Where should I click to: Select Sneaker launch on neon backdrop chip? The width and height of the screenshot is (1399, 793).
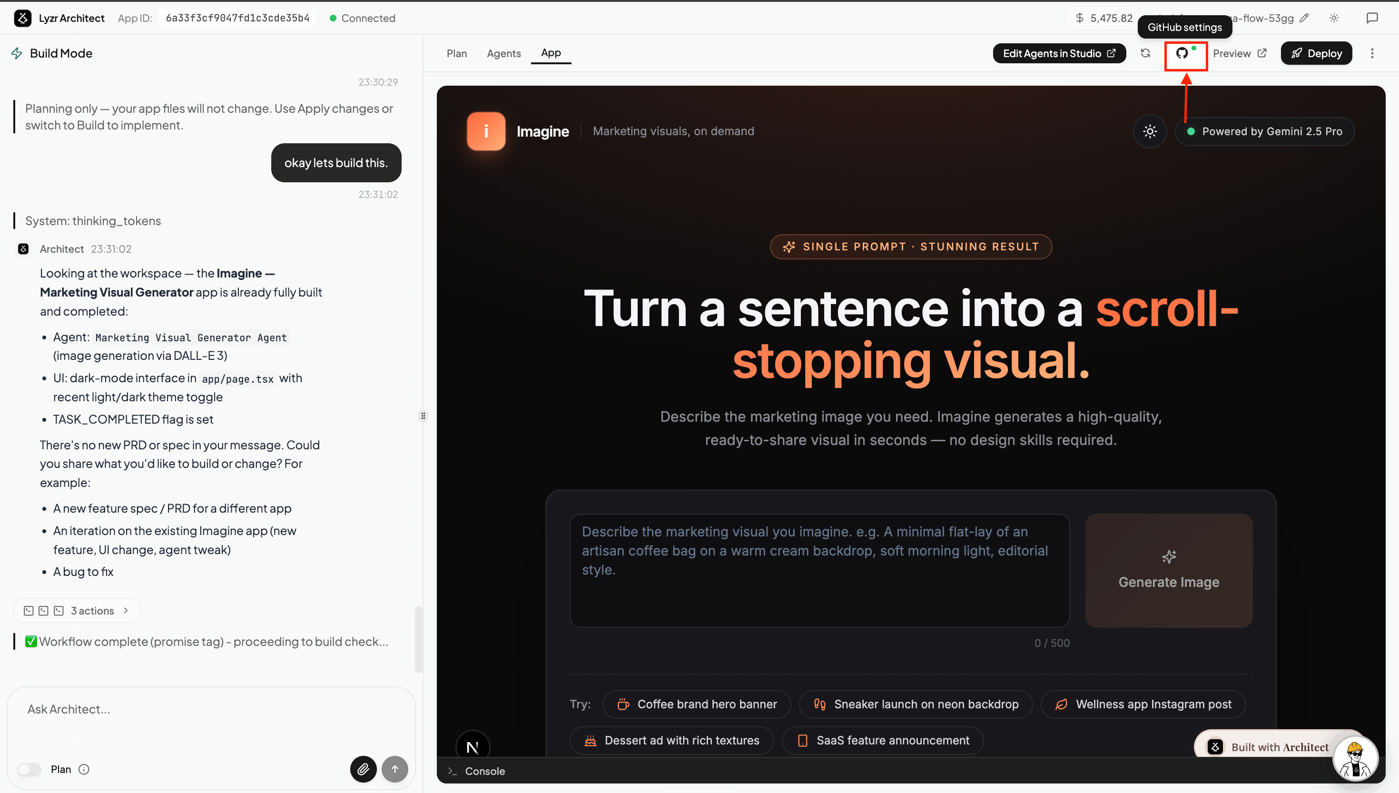916,704
